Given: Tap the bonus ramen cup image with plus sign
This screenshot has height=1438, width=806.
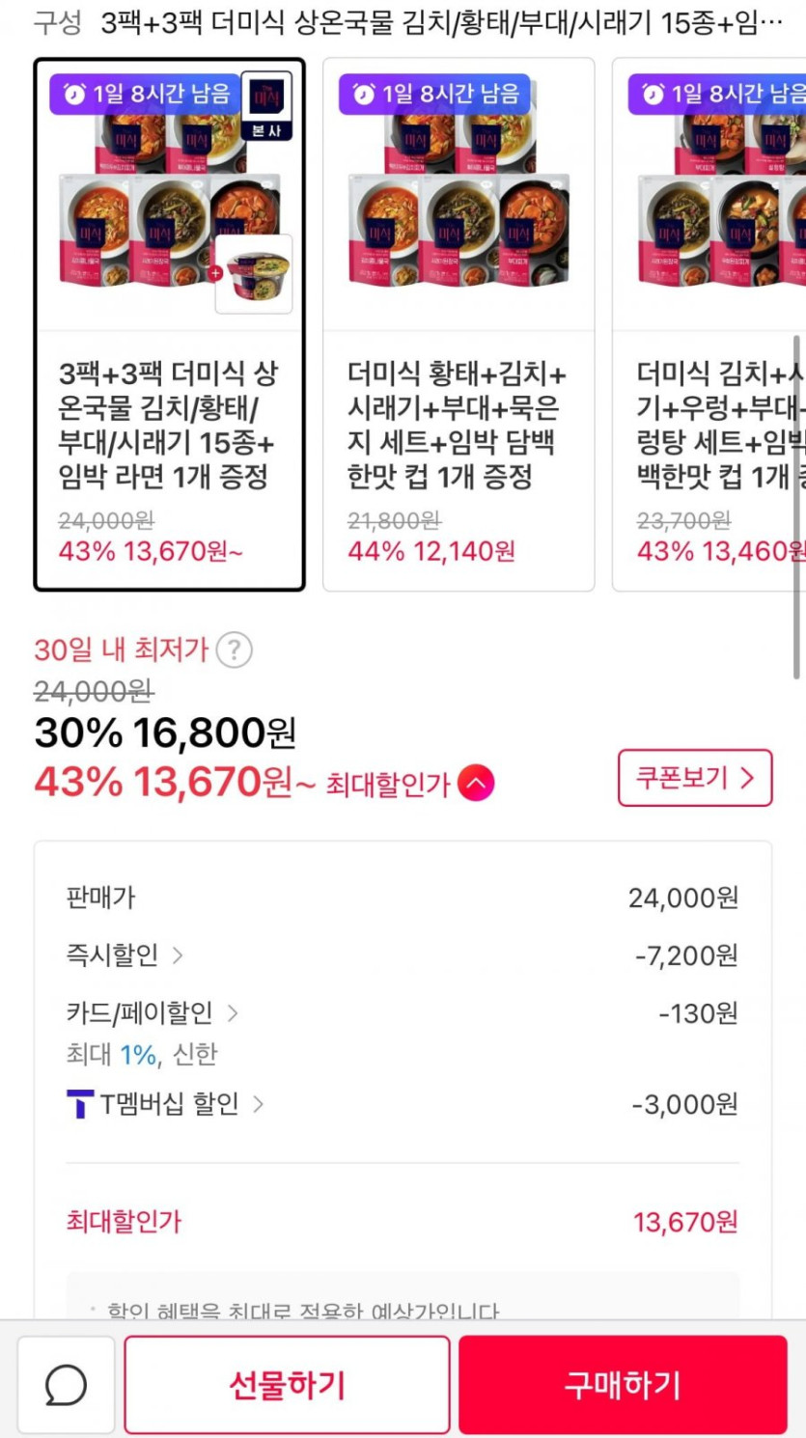Looking at the screenshot, I should pyautogui.click(x=254, y=274).
